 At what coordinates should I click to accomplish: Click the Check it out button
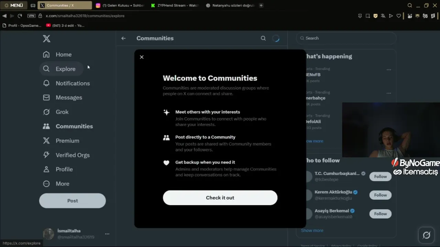[x=220, y=198]
